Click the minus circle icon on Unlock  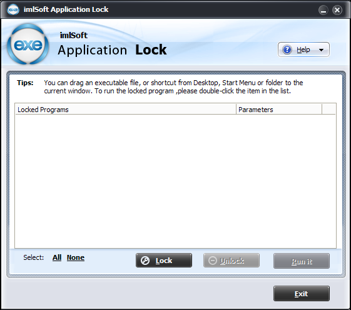213,261
